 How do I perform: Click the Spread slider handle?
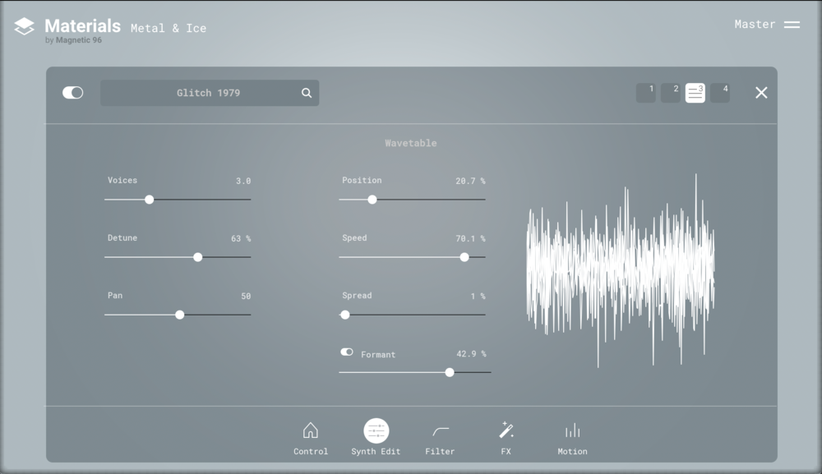(345, 315)
